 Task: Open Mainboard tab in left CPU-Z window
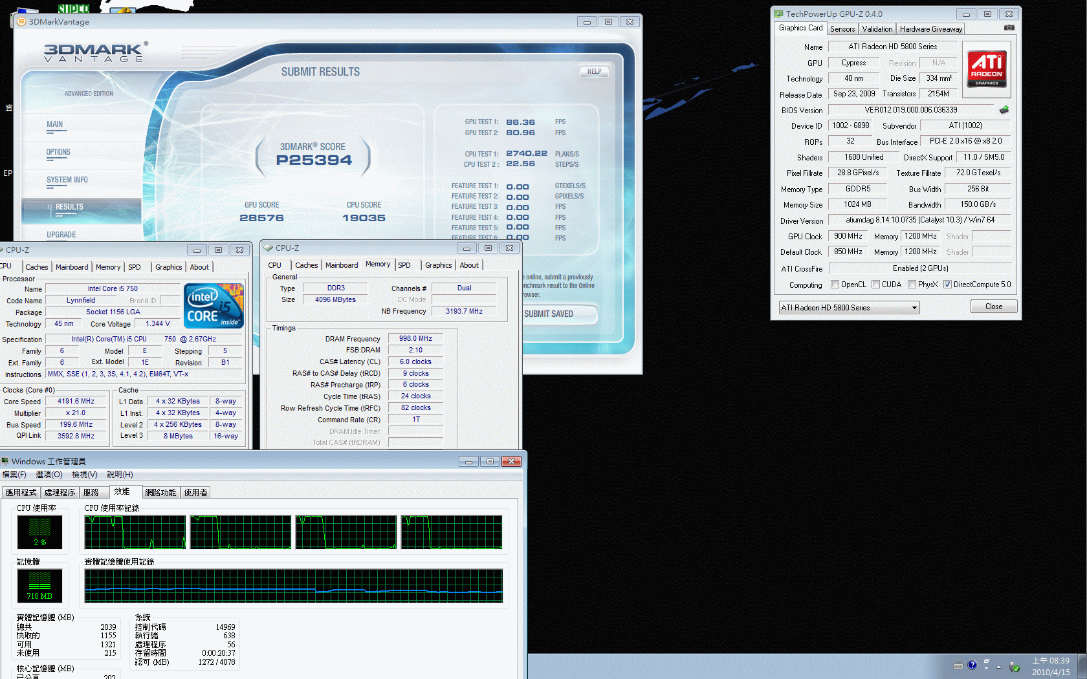pyautogui.click(x=72, y=267)
